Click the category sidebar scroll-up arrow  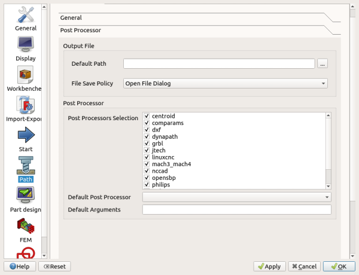[44, 7]
